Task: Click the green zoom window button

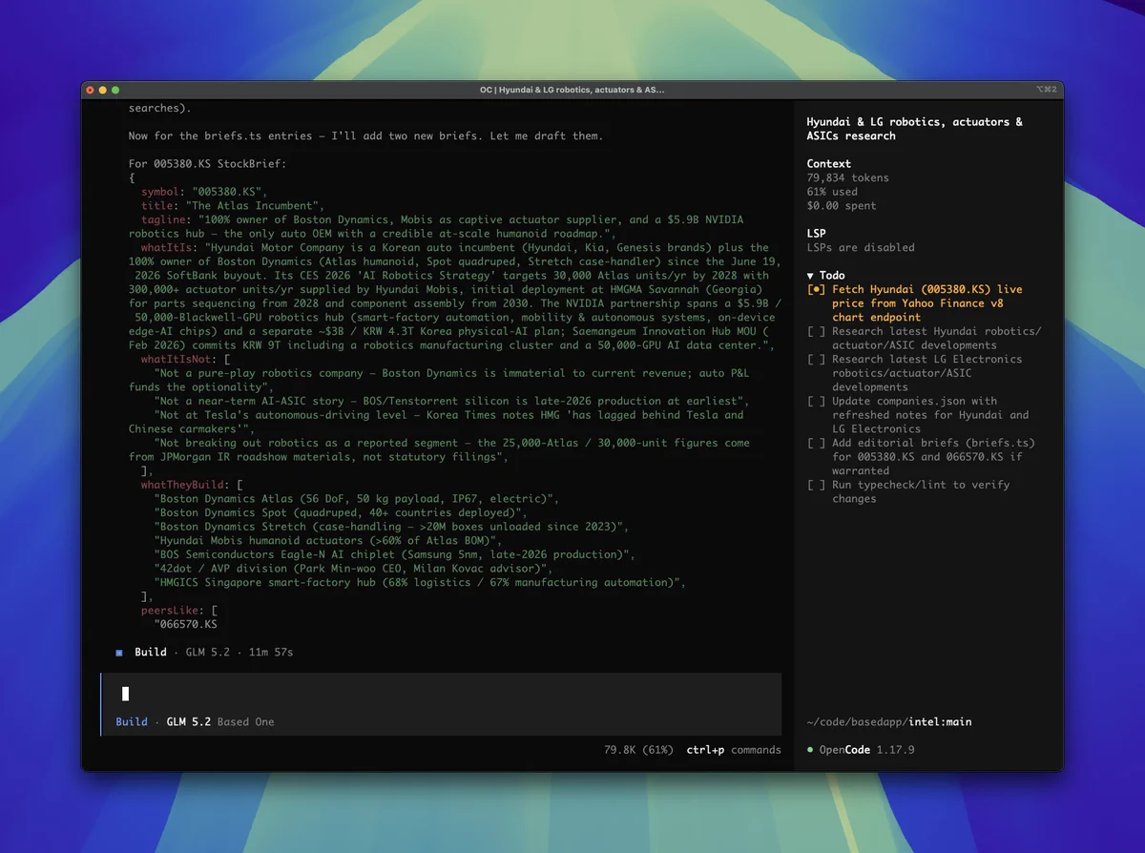Action: pyautogui.click(x=115, y=90)
